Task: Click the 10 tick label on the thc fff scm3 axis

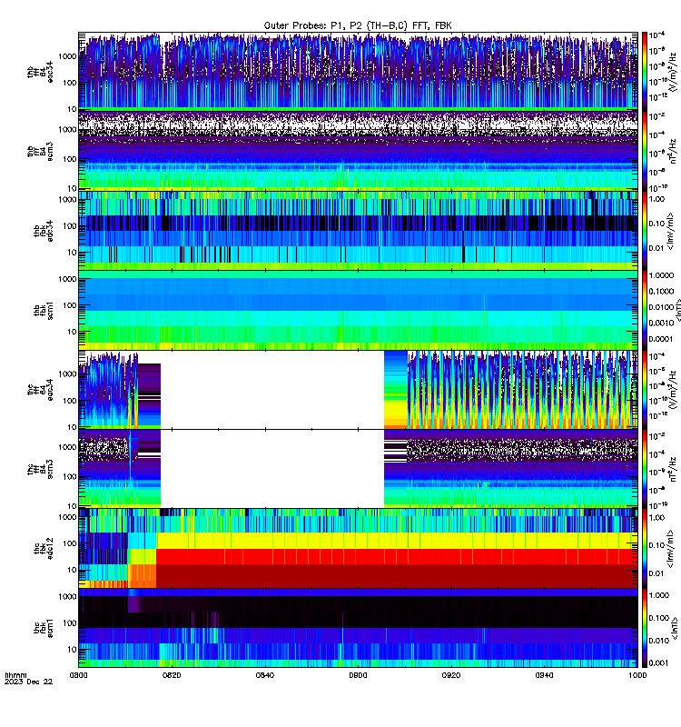Action: [72, 506]
